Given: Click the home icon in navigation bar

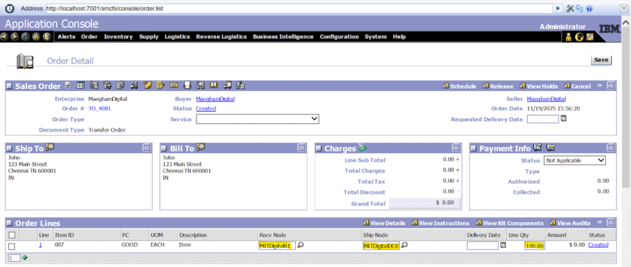Looking at the screenshot, I should (36, 37).
